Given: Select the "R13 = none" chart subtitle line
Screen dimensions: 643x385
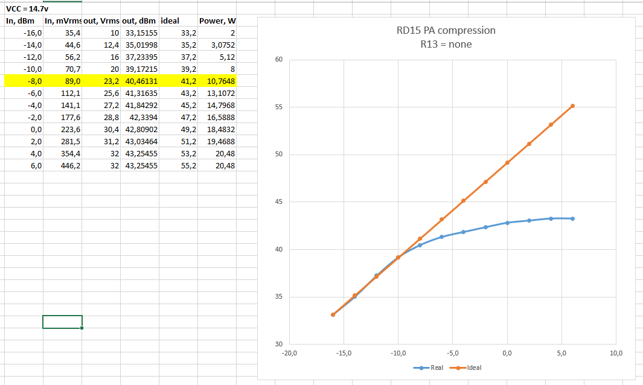Looking at the screenshot, I should 446,44.
